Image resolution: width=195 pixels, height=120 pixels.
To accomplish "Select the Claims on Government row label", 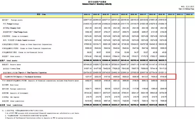I will (x=15, y=36).
